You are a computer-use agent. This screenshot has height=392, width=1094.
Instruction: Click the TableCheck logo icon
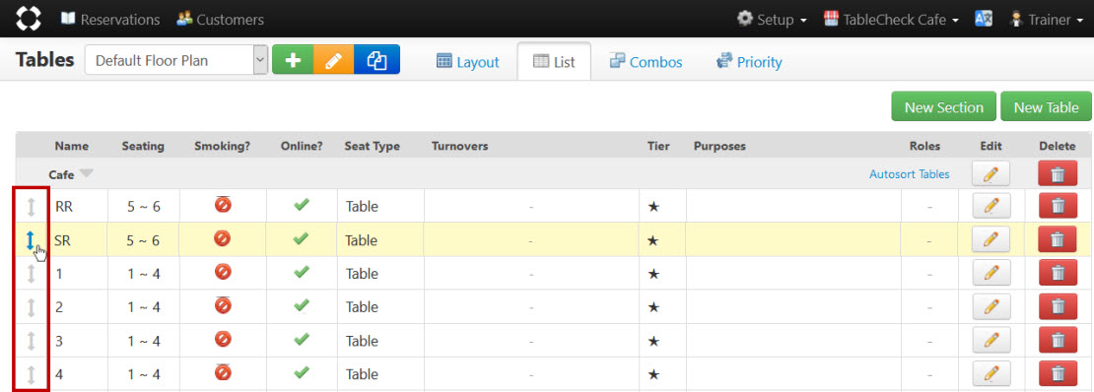tap(28, 19)
